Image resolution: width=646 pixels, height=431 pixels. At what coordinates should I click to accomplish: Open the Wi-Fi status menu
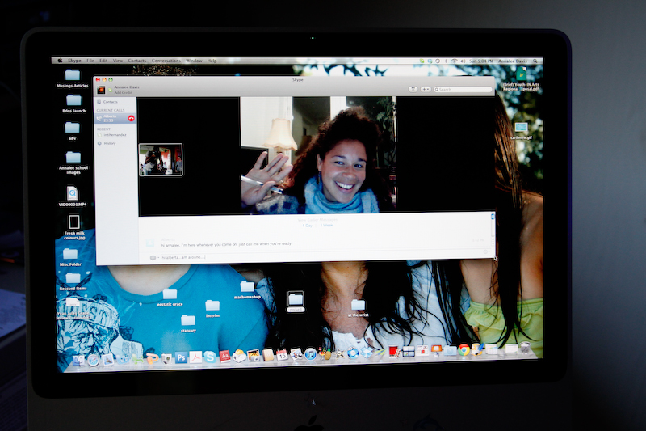point(454,61)
